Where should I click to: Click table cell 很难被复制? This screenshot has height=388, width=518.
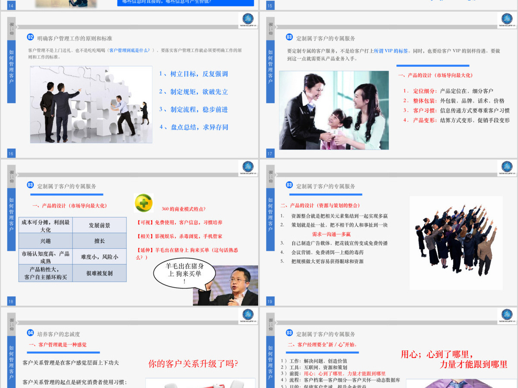point(99,273)
